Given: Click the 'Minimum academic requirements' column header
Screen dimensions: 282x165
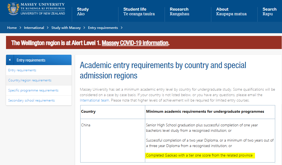Looking at the screenshot, I should (205, 111).
